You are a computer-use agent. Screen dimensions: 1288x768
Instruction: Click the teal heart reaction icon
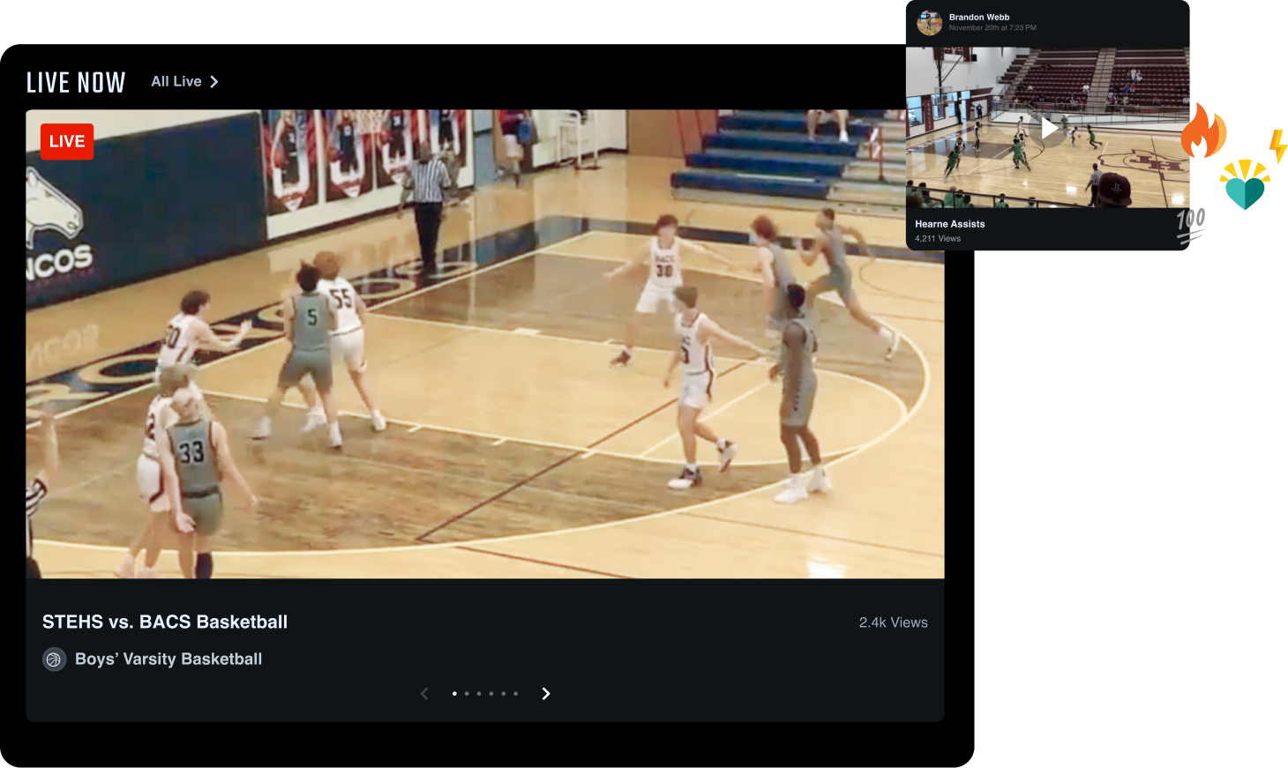[x=1245, y=186]
